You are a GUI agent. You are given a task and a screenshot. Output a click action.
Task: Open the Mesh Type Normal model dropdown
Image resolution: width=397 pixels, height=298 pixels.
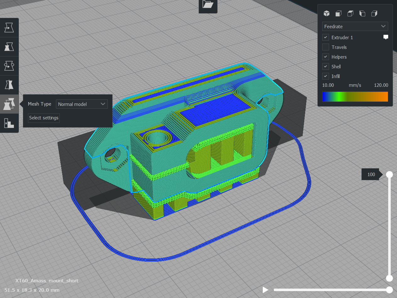pos(82,104)
